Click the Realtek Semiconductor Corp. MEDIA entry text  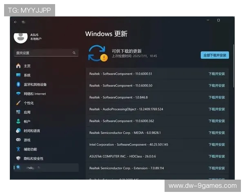point(125,133)
